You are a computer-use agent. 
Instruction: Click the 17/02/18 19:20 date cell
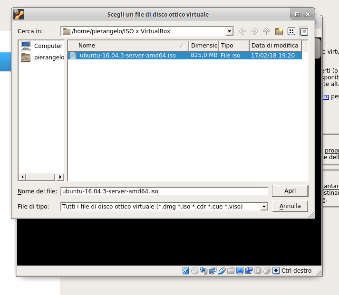273,56
